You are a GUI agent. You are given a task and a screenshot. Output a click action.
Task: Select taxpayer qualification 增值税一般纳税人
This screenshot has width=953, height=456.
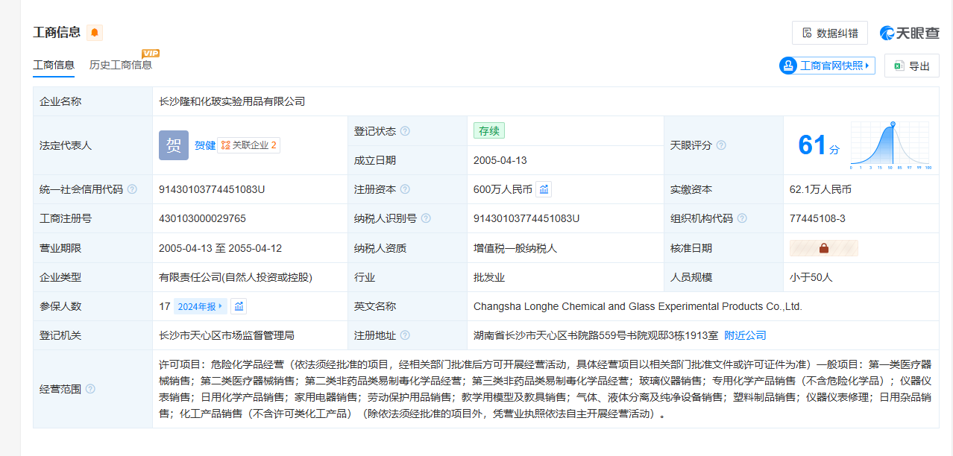click(x=515, y=248)
